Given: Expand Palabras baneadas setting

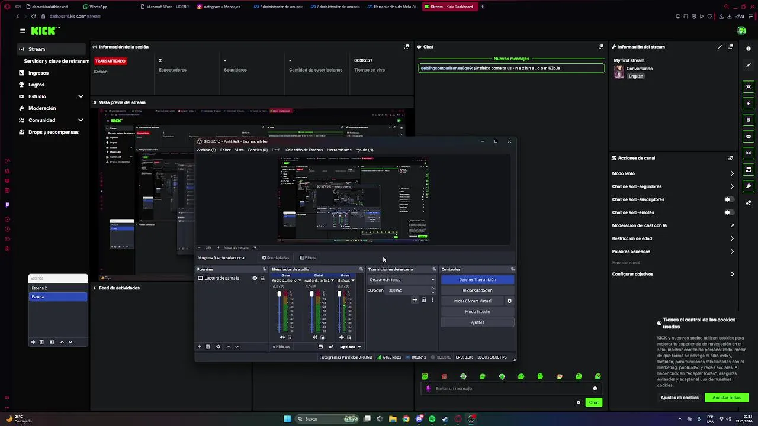Looking at the screenshot, I should (732, 251).
